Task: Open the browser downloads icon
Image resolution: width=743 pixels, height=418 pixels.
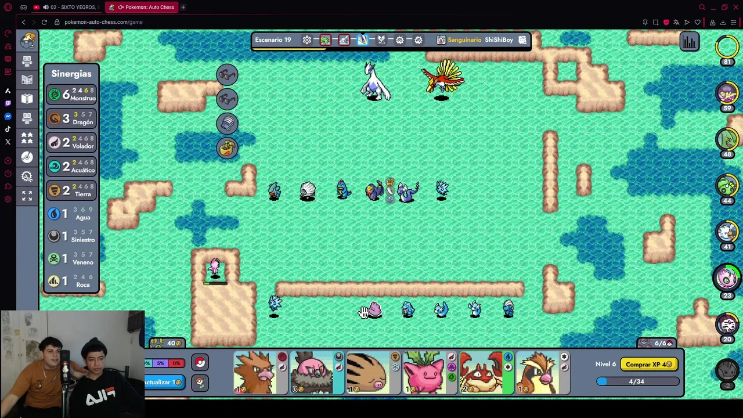Action: 723,22
